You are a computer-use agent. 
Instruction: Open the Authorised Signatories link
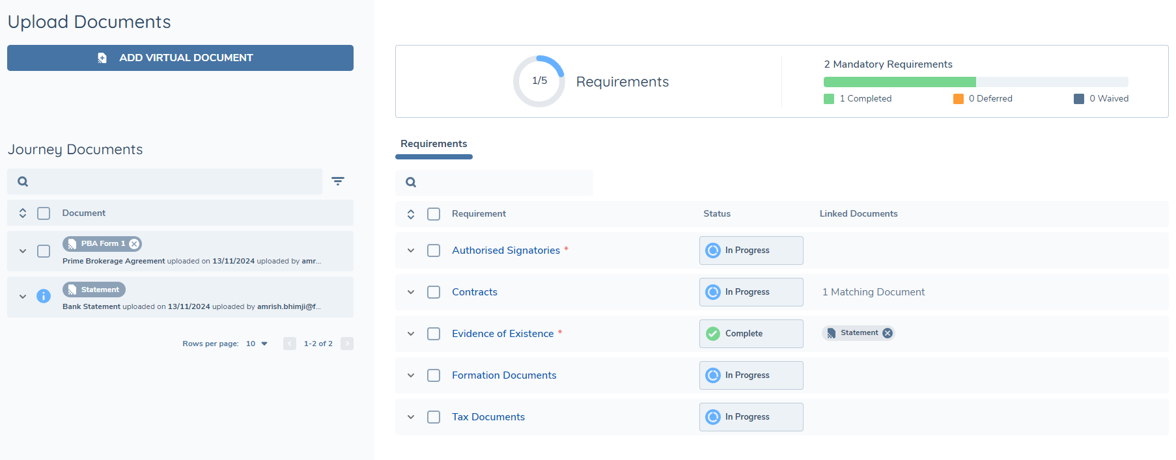pos(506,250)
